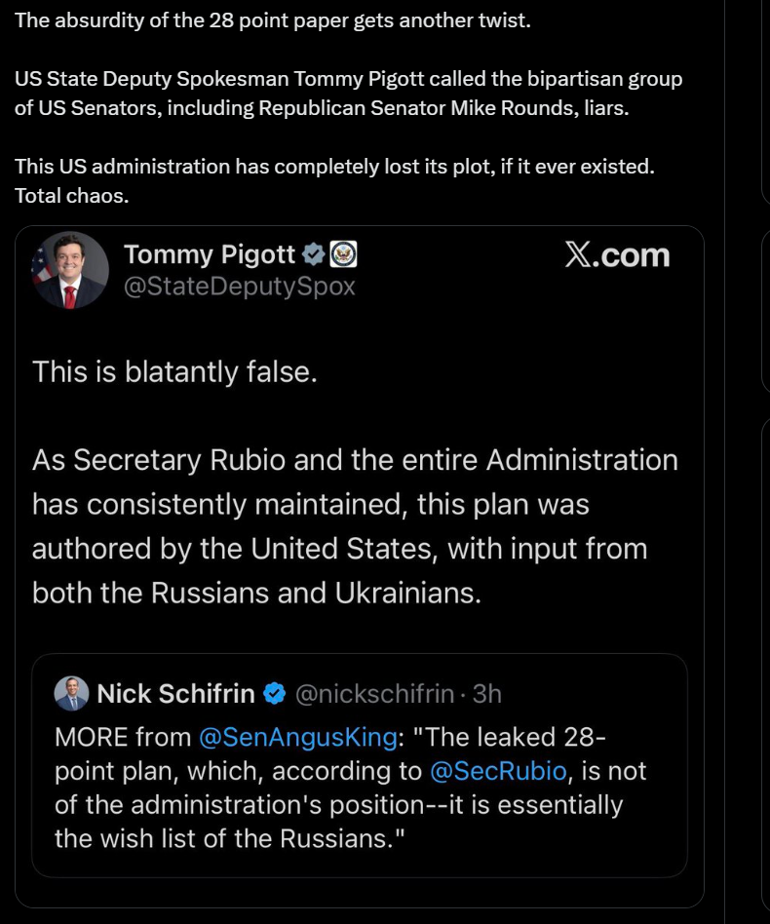Image resolution: width=770 pixels, height=924 pixels.
Task: Follow the @SecRubio mention
Action: click(498, 771)
